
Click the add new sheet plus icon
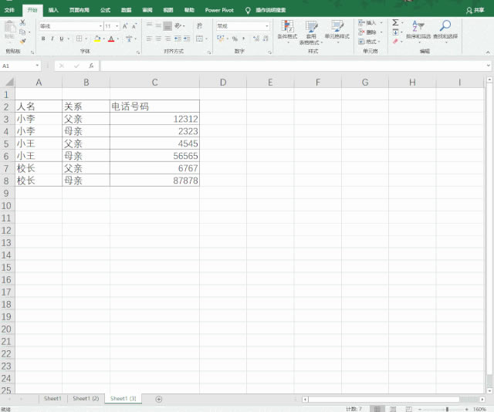click(x=159, y=399)
